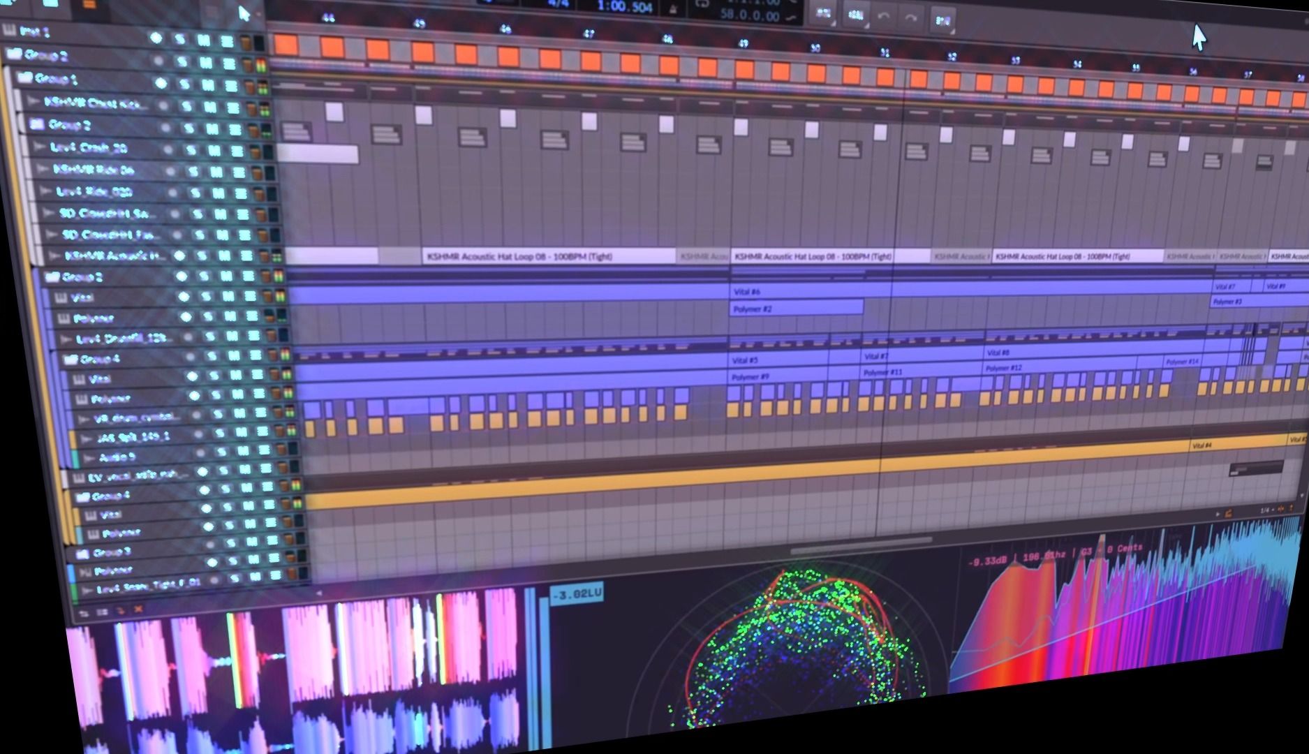
Task: Collapse the Group 1 folder
Action: (x=24, y=77)
